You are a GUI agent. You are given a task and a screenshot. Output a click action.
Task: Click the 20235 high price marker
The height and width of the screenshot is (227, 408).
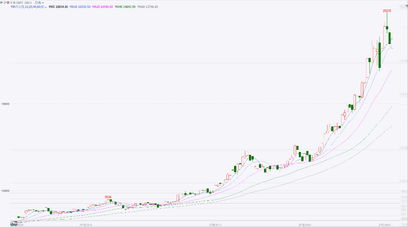coord(387,11)
